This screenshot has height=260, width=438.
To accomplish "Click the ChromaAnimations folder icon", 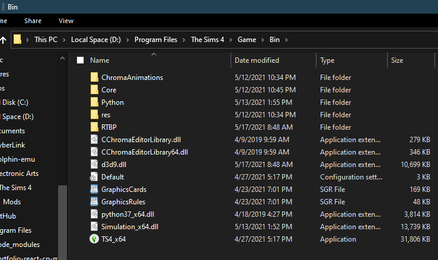I will click(94, 78).
